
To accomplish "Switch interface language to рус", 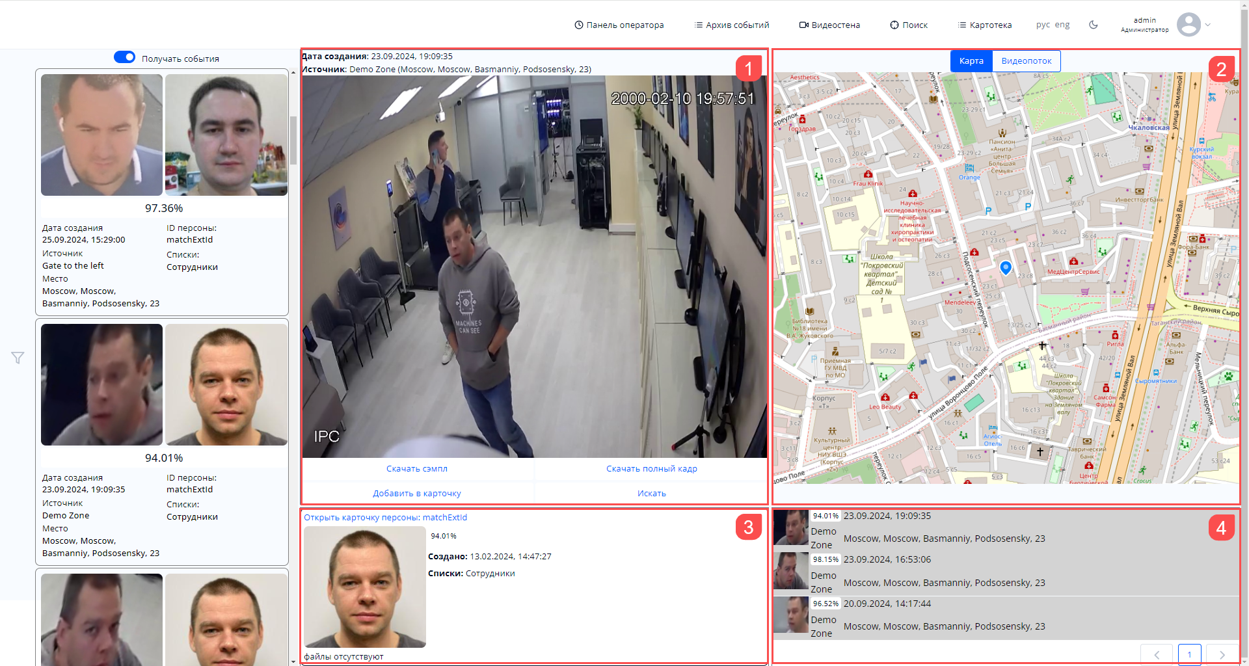I will click(x=1043, y=25).
